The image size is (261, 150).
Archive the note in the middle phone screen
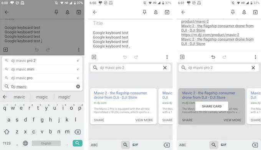pos(167,12)
